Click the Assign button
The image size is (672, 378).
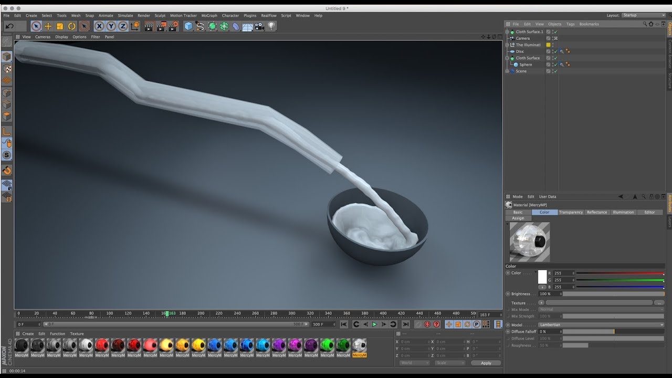coord(518,218)
